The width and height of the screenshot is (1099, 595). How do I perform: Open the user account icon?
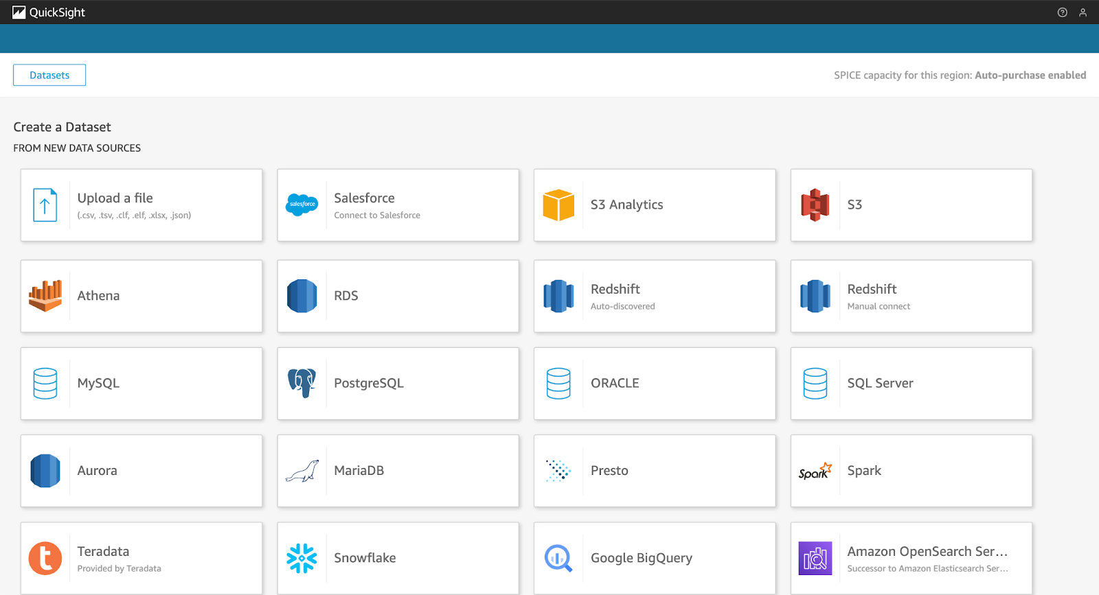click(x=1083, y=12)
